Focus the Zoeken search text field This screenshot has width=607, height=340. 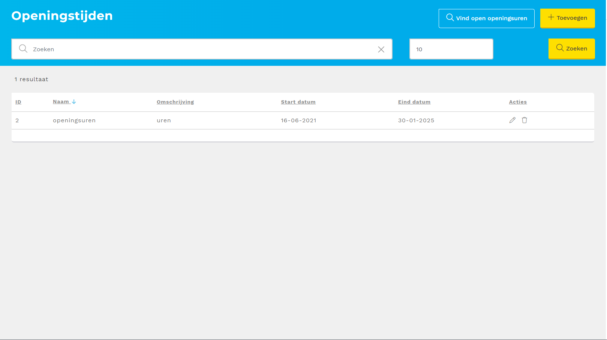point(202,49)
